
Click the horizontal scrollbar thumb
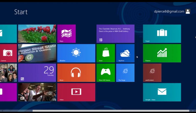click(x=111, y=111)
